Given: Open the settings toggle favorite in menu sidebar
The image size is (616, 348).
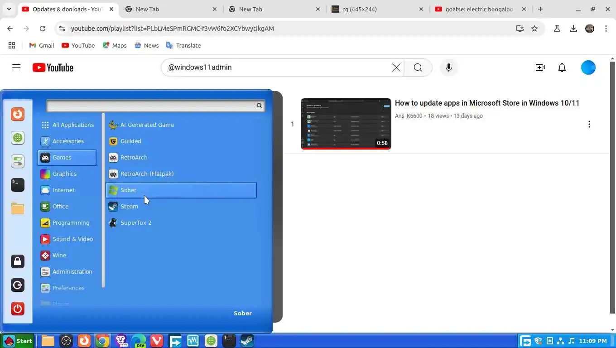Looking at the screenshot, I should (x=18, y=161).
